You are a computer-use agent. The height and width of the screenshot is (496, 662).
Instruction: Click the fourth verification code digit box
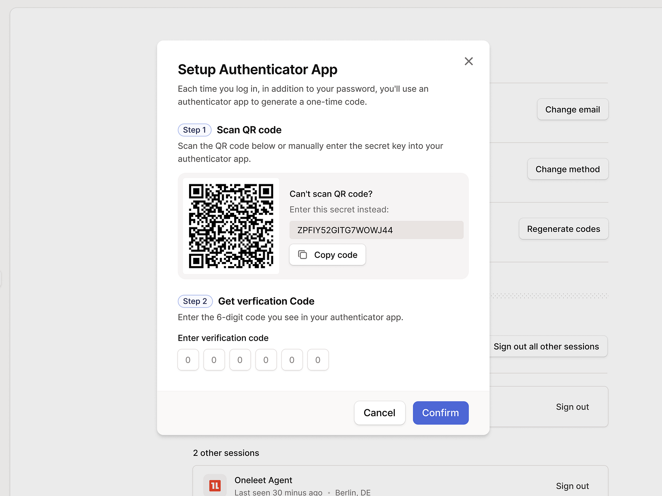click(266, 360)
